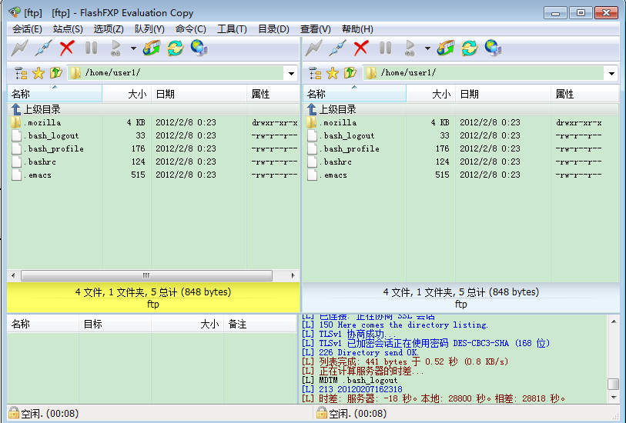
Task: Expand the right pane path dropdown
Action: click(x=611, y=73)
